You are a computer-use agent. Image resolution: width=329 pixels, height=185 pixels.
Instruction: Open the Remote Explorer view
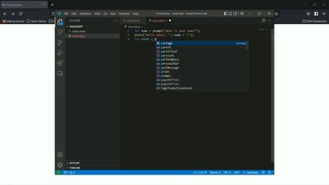coord(60,73)
